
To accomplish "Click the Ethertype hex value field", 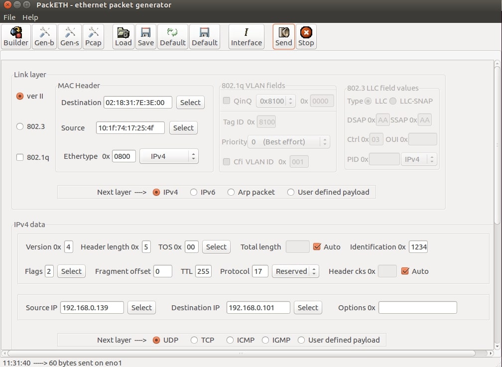I will click(124, 156).
